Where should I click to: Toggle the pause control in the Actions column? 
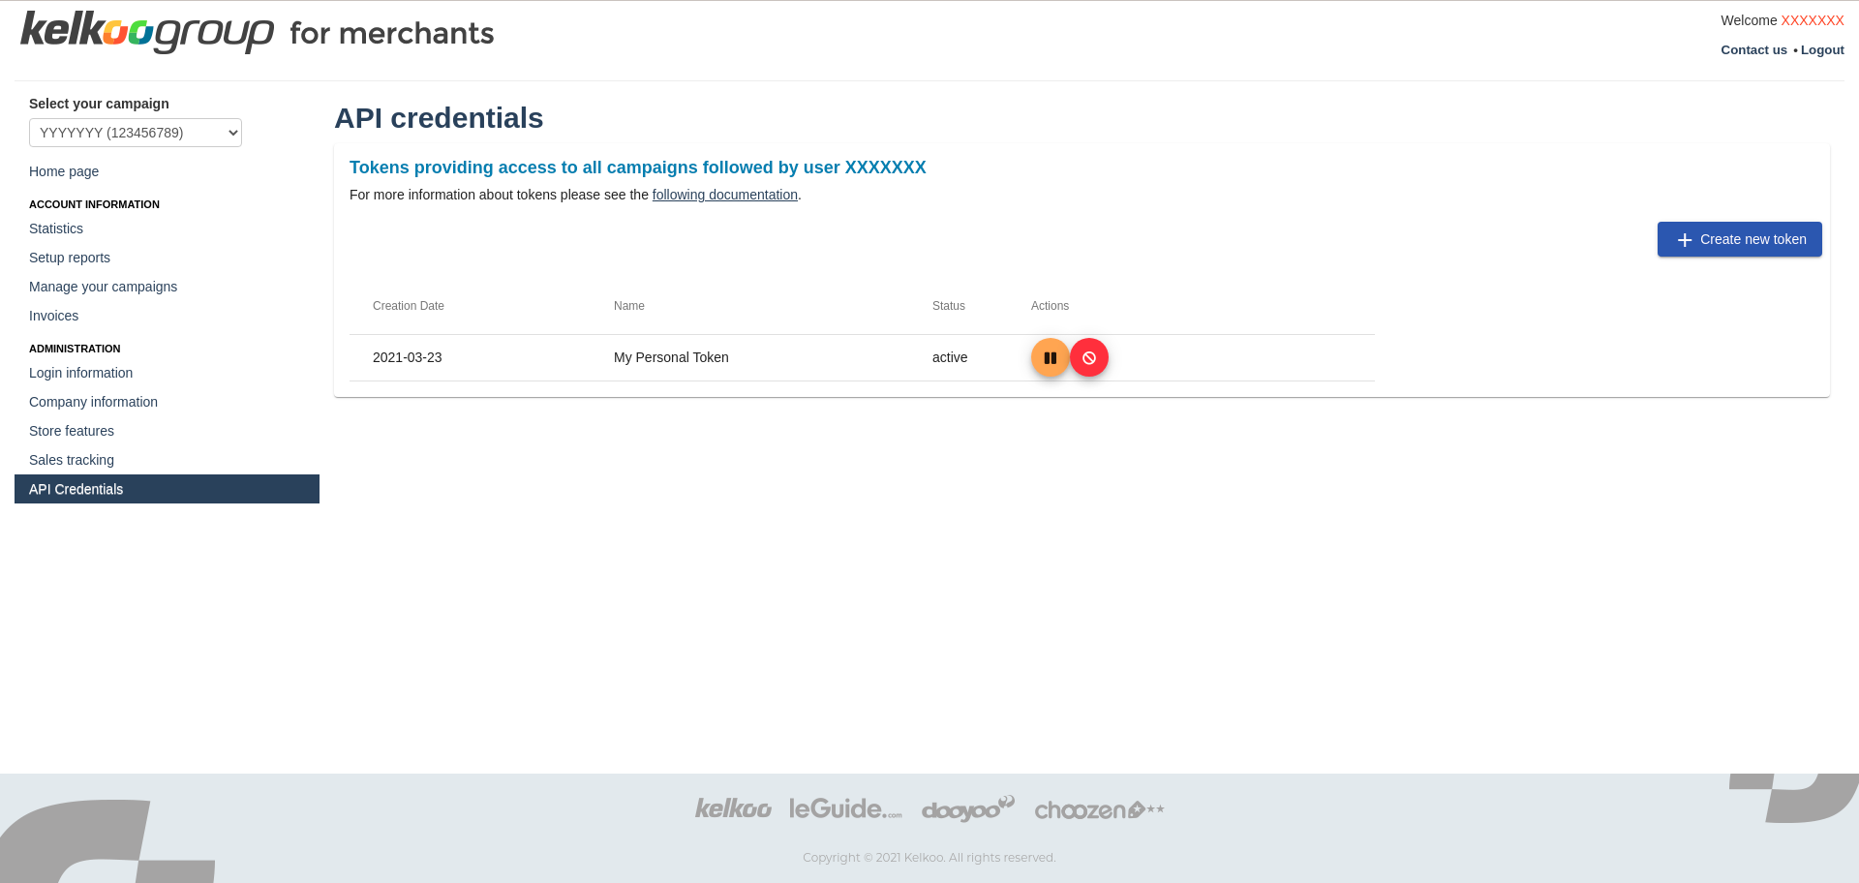[1051, 357]
